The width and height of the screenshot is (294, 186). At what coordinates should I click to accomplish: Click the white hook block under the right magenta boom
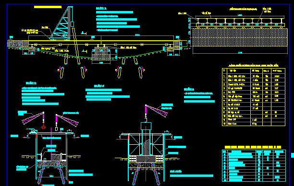[x=56, y=129]
